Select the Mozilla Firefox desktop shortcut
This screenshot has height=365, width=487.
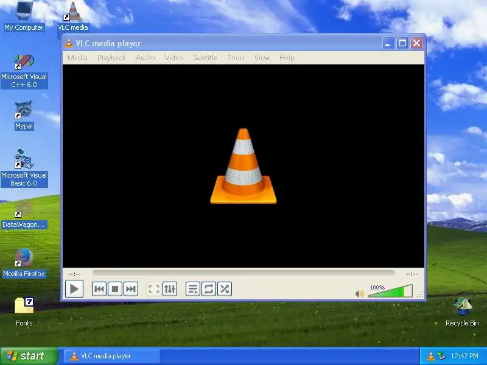pos(24,263)
